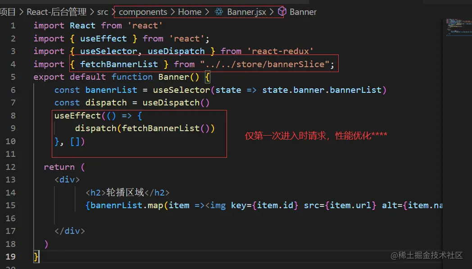The height and width of the screenshot is (269, 472).
Task: Click the '../../store/bannerSlice' path string
Action: (265, 64)
